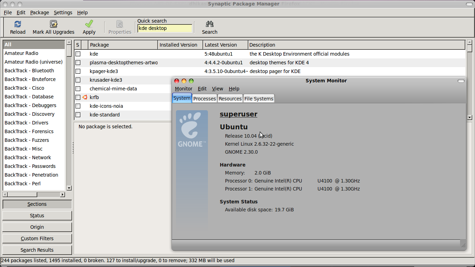
Task: Select the System tab
Action: pos(182,98)
